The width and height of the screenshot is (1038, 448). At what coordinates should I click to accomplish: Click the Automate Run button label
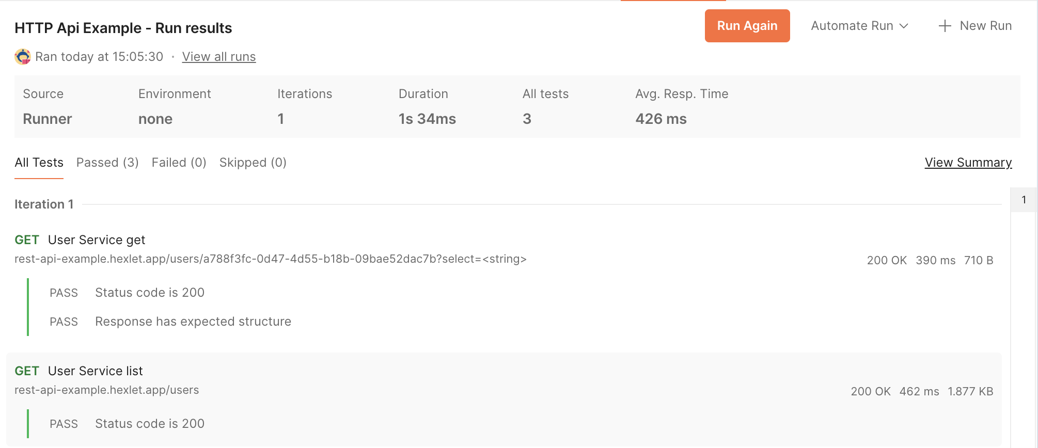click(x=852, y=26)
